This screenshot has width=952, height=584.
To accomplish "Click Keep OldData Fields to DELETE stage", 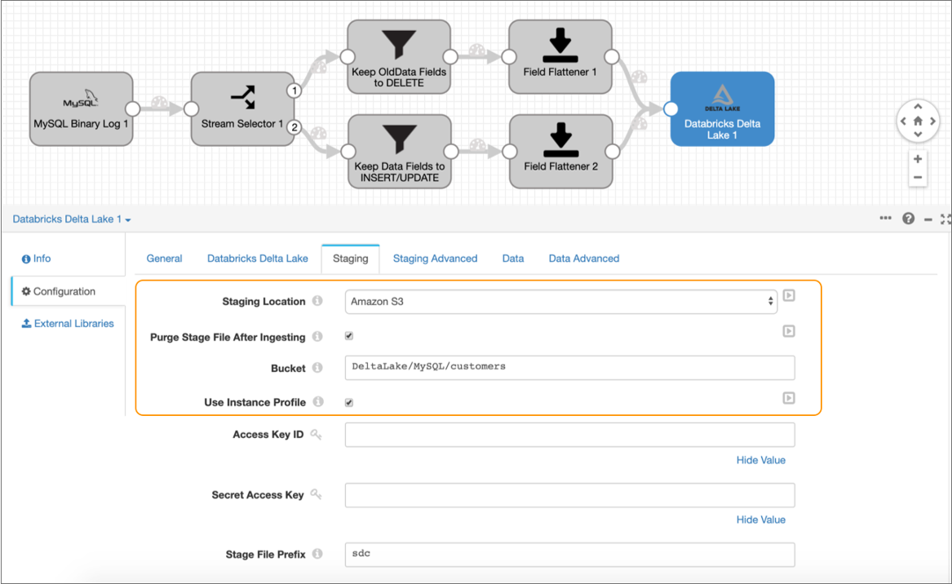I will [x=399, y=57].
